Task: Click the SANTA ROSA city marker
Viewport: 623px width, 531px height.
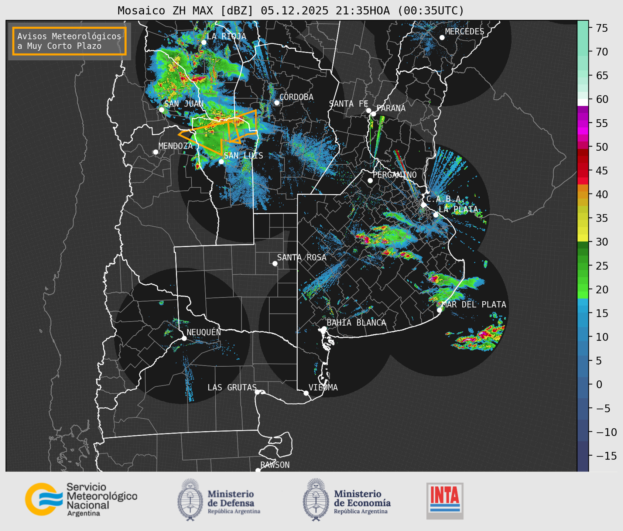Action: 275,263
